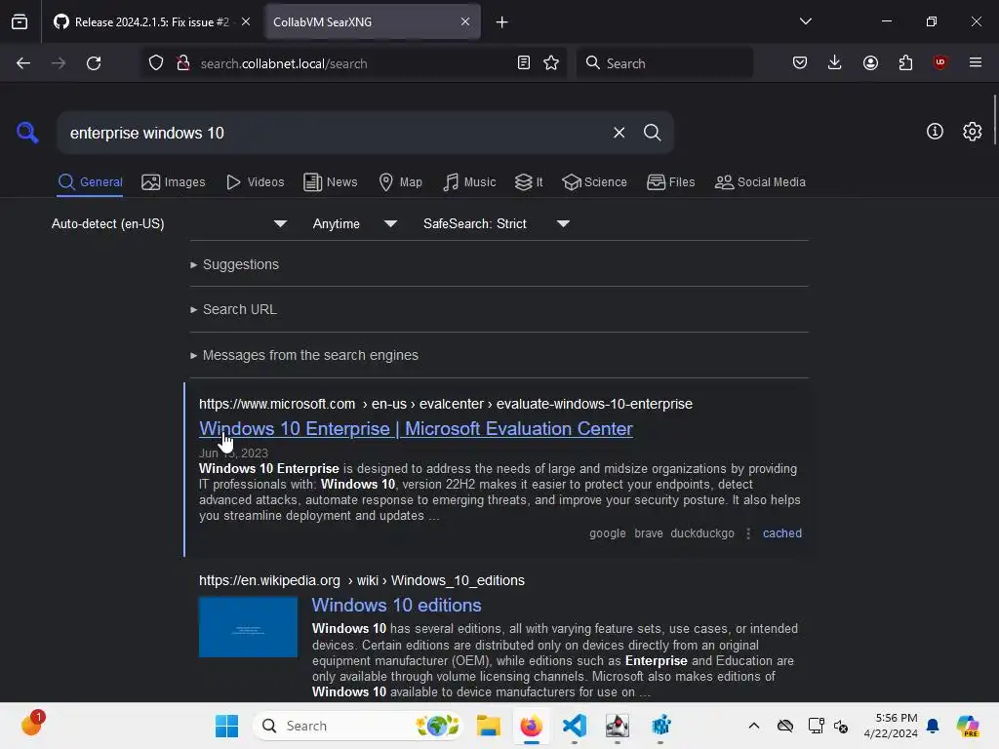Open the en.wikipedia.org result URL
The image size is (999, 749).
point(361,580)
